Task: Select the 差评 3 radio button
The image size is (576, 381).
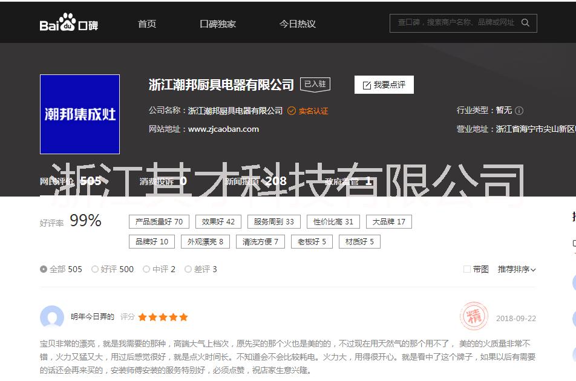Action: tap(188, 269)
